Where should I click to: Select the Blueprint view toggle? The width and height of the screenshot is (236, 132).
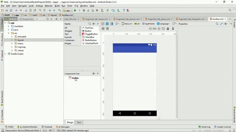pyautogui.click(x=107, y=24)
